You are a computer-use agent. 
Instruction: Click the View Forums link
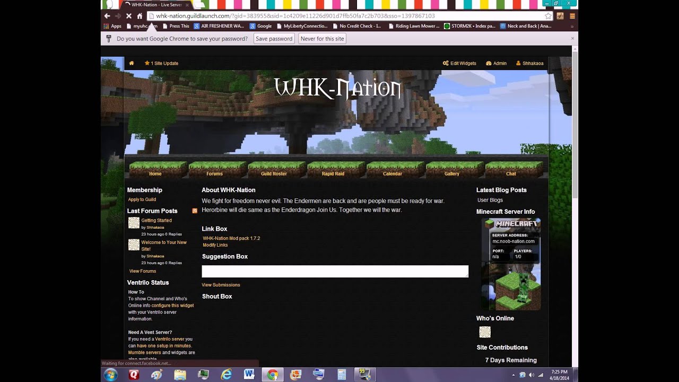(143, 271)
